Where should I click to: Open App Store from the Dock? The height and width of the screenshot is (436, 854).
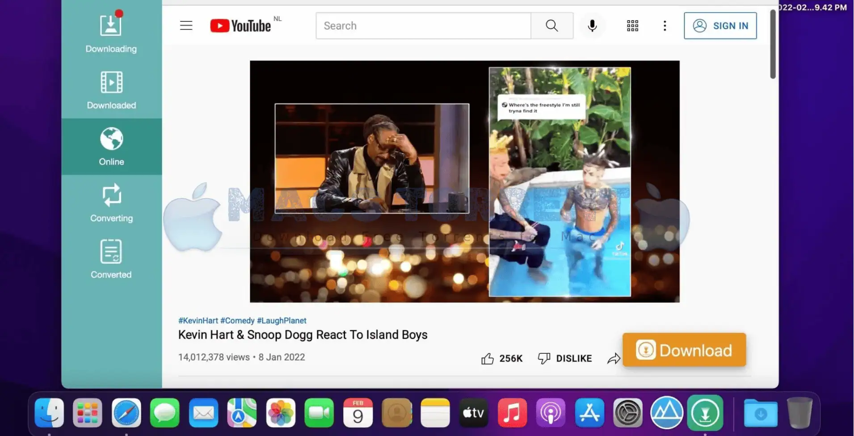tap(589, 412)
